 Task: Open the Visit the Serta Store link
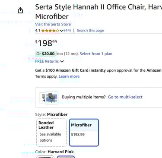coord(53,24)
